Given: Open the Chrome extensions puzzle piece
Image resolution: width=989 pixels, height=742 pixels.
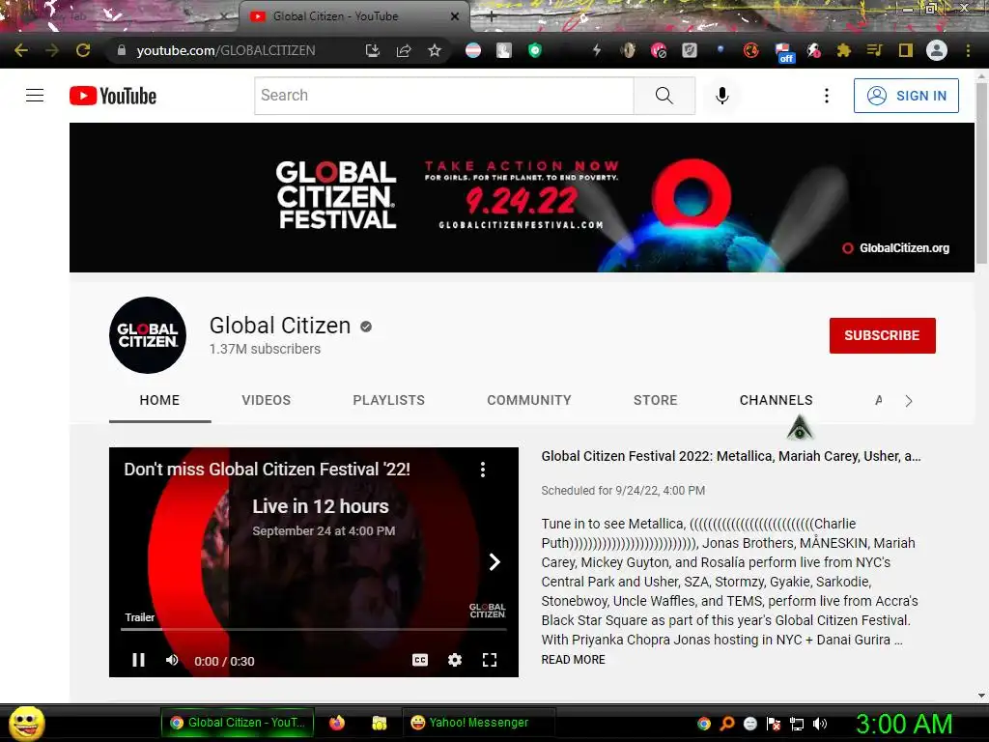Looking at the screenshot, I should pyautogui.click(x=843, y=50).
